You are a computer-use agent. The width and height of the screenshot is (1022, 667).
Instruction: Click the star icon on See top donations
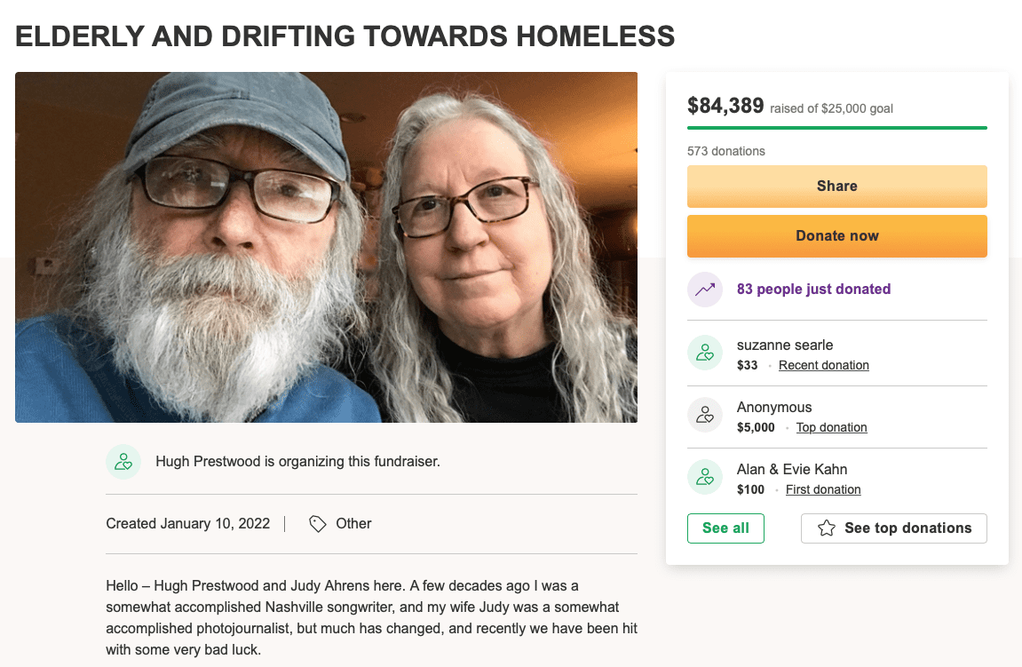[x=826, y=528]
